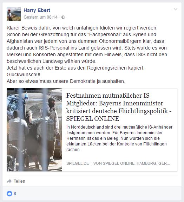The image size is (184, 202).
Task: Click the line Aber so etwas muss unsere Demokratie
Action: [66, 81]
